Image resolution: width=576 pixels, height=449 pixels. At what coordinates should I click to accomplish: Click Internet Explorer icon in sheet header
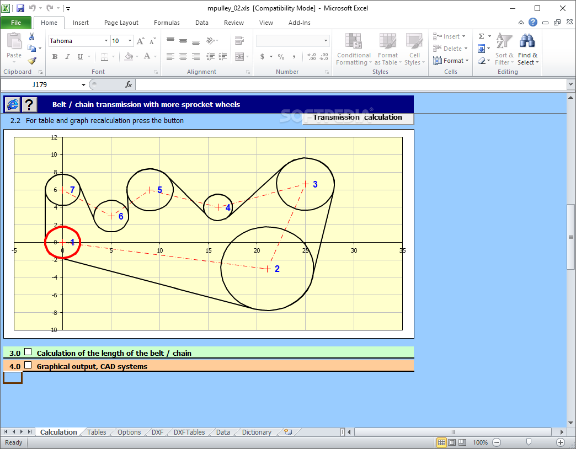point(13,105)
